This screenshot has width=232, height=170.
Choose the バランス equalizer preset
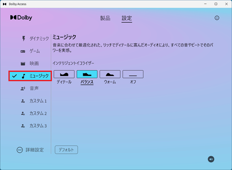[x=87, y=74]
